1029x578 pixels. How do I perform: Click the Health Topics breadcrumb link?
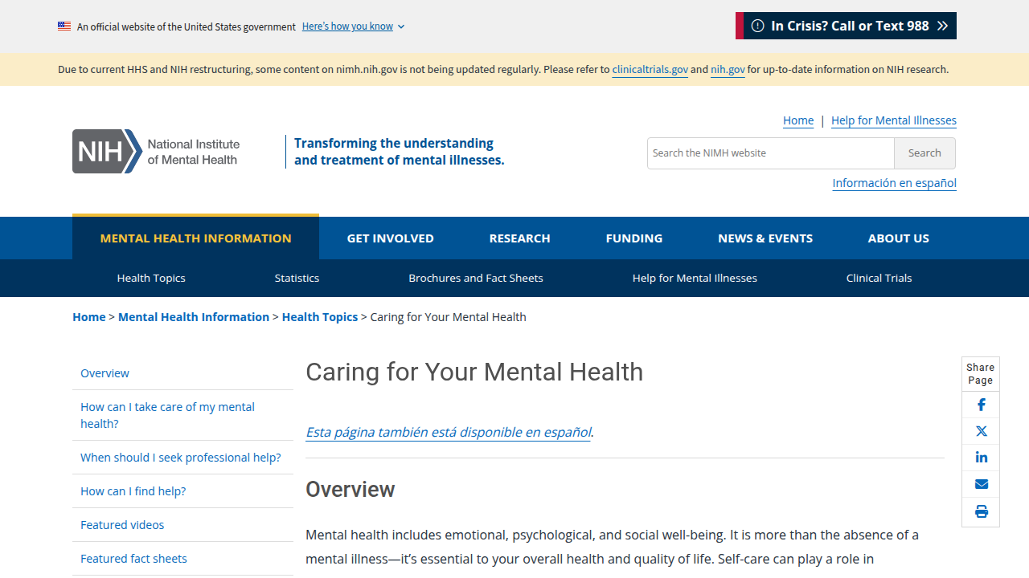coord(320,317)
